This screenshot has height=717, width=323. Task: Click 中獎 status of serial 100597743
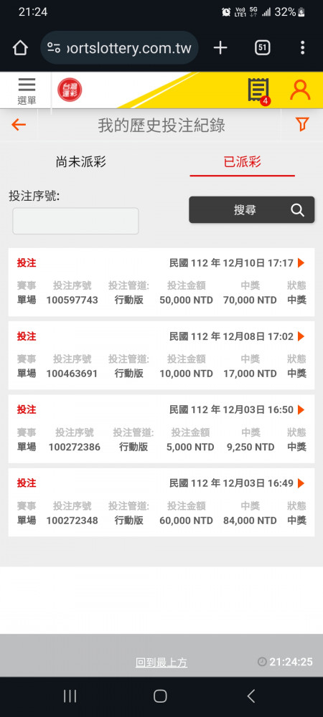tap(297, 300)
